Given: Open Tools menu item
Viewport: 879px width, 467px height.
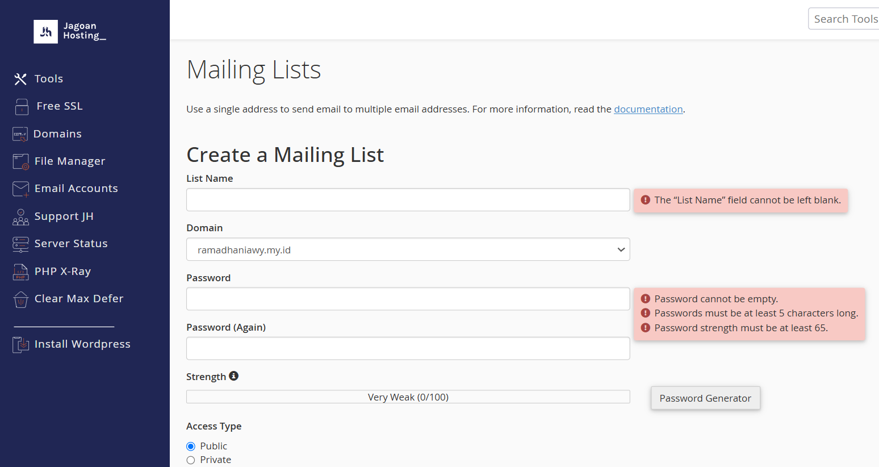Looking at the screenshot, I should tap(49, 79).
